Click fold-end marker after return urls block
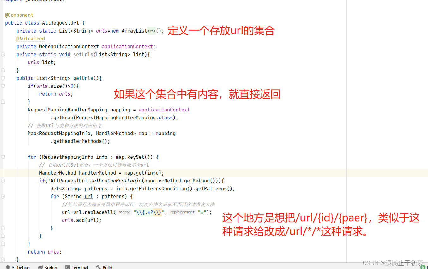The image size is (428, 269). [x=3, y=102]
